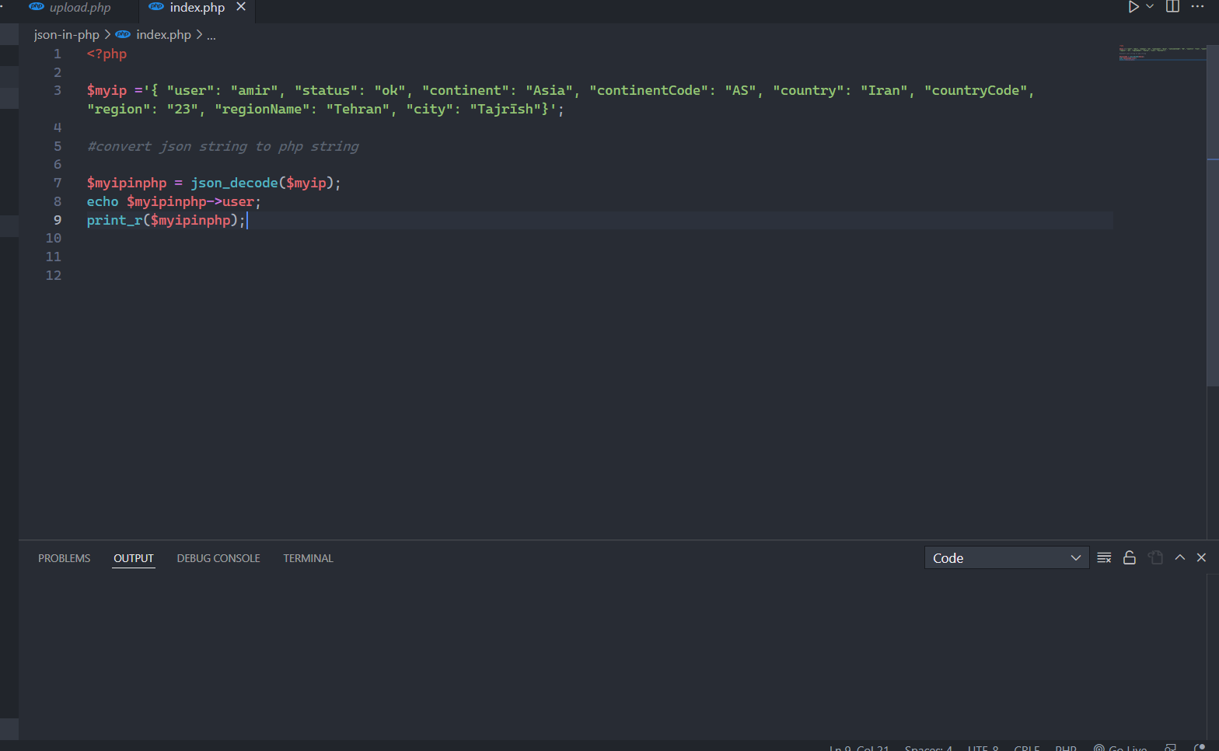Screen dimensions: 1219x751
Task: Click Ln 9, Col 21 status entry
Action: pos(859,747)
